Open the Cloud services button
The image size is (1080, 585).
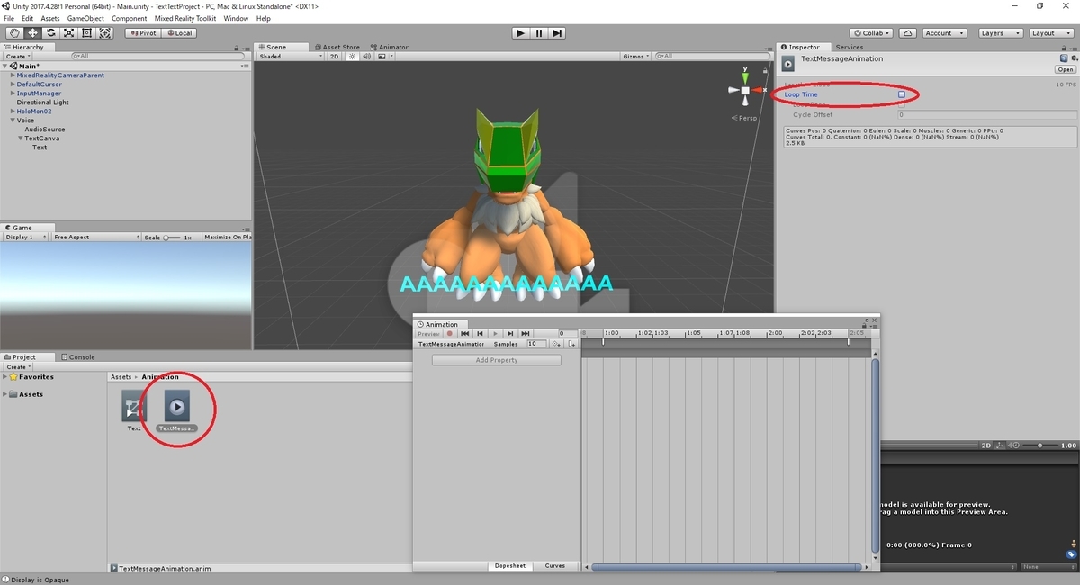(x=908, y=33)
